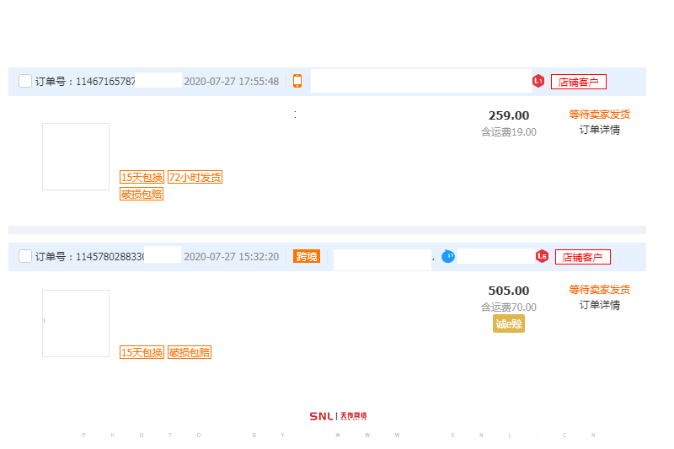Select checkbox for order 11467165787
The width and height of the screenshot is (674, 449).
(25, 82)
